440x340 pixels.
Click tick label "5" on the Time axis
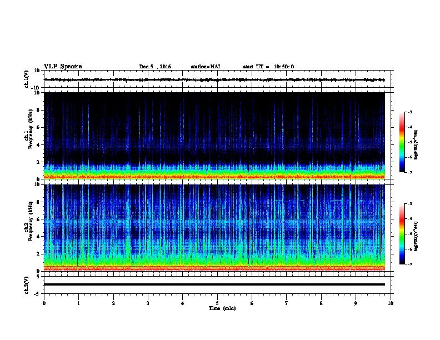pyautogui.click(x=217, y=303)
